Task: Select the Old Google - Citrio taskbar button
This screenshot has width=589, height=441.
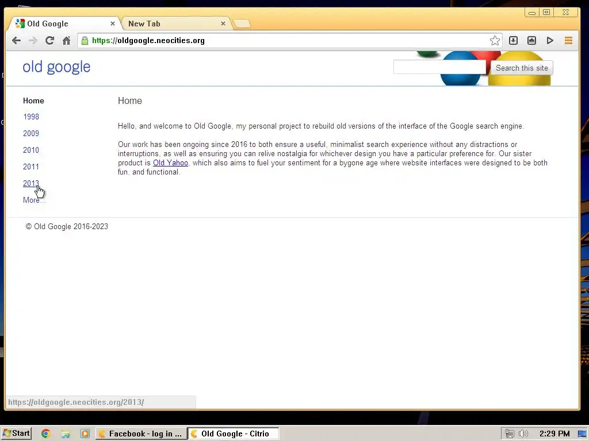Action: pos(234,434)
